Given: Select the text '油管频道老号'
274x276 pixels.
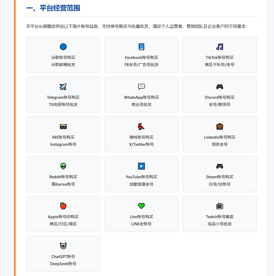Looking at the screenshot, I should click(141, 184).
